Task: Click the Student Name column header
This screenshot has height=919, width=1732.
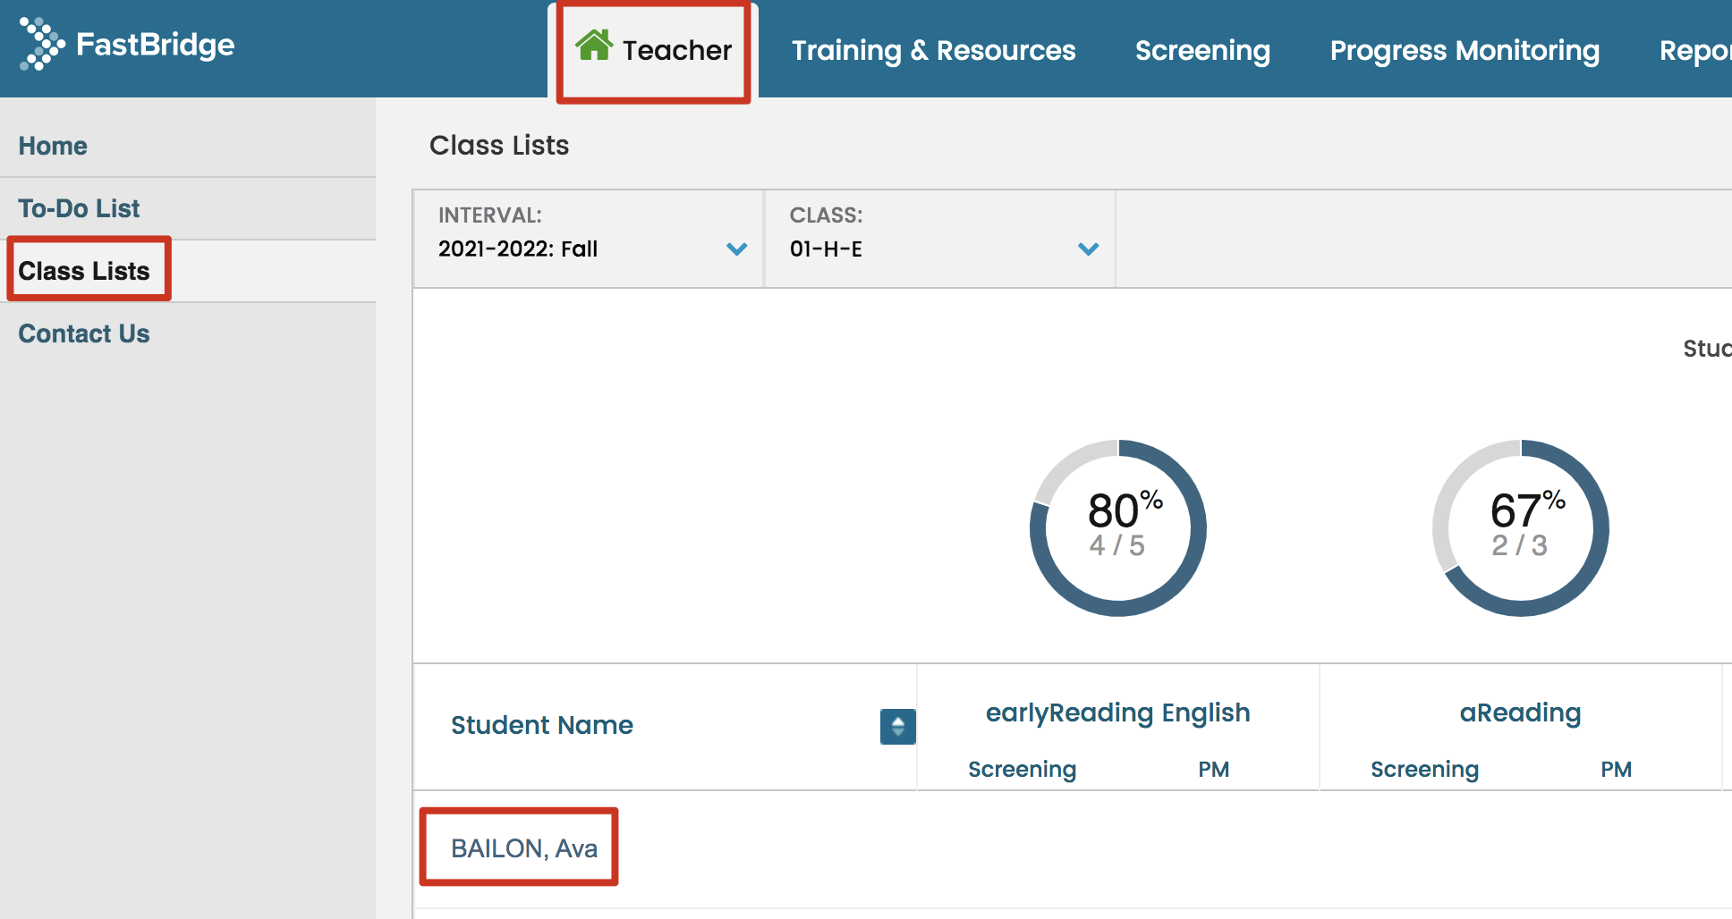Action: click(542, 725)
